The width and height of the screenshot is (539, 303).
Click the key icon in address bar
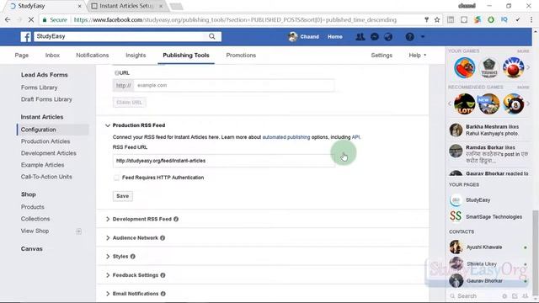click(x=427, y=20)
